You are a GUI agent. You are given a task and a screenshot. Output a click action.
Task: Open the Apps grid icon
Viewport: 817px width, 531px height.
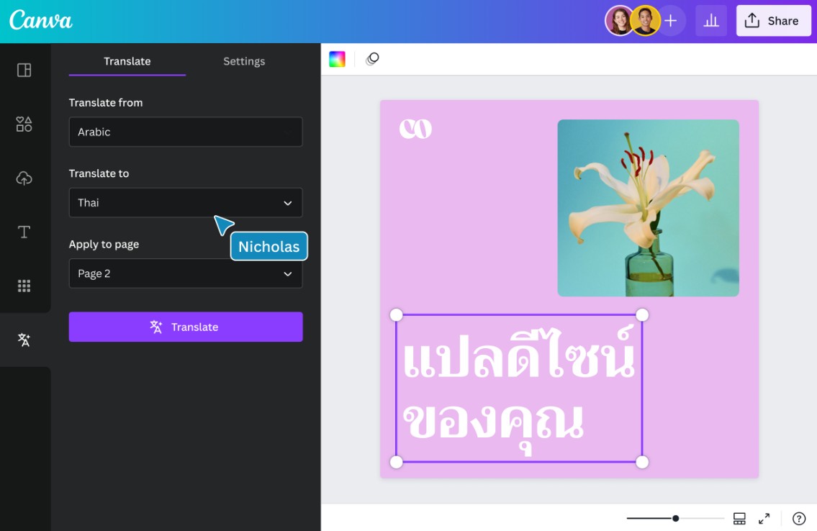(x=24, y=286)
